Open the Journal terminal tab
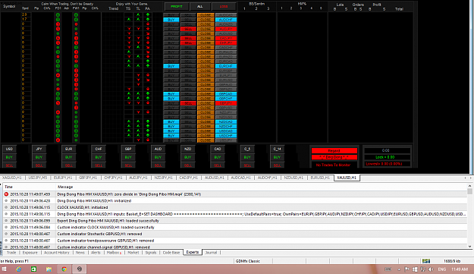This screenshot has width=474, height=274. (211, 253)
